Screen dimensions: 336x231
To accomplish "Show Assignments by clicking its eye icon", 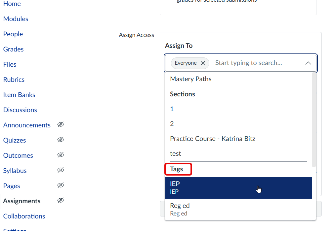I will tap(61, 200).
